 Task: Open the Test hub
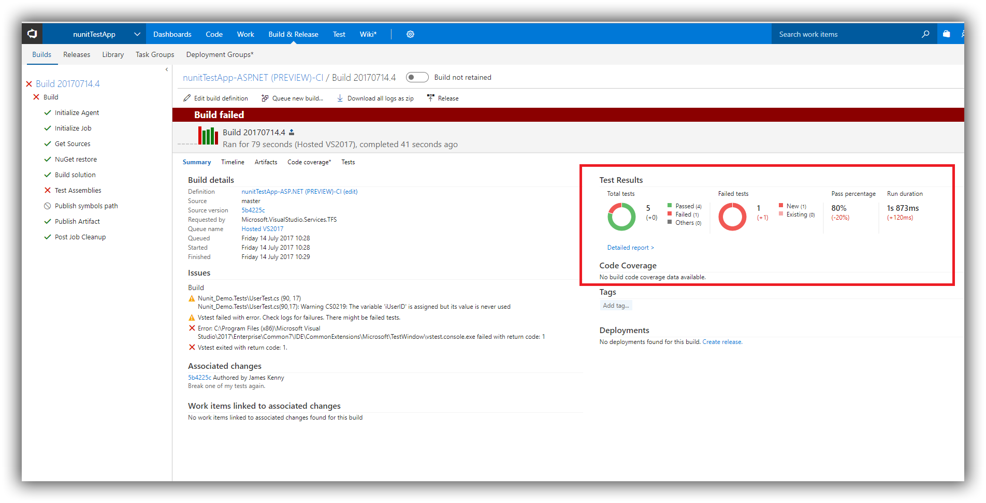(339, 34)
